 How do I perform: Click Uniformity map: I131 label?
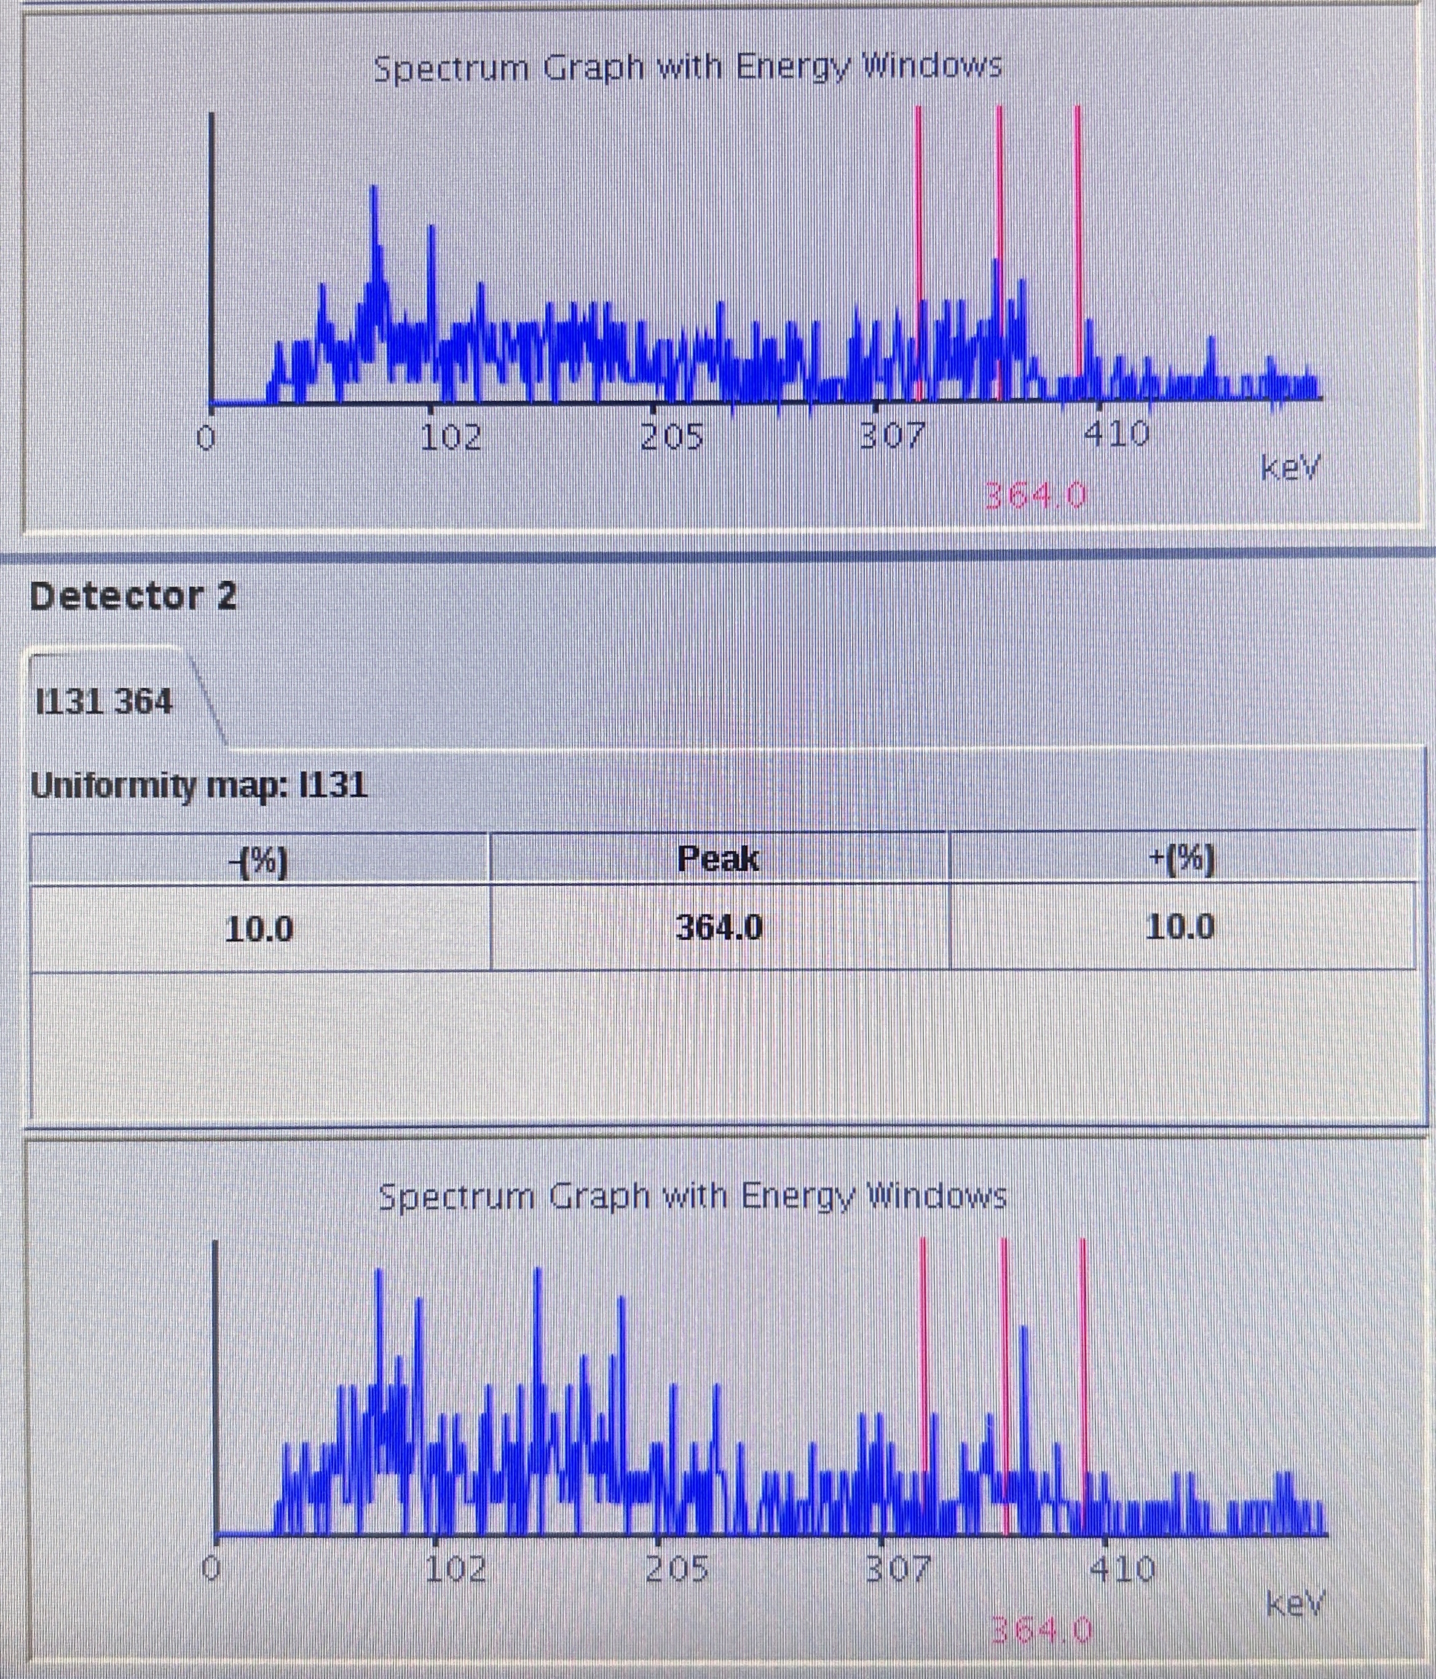[199, 786]
